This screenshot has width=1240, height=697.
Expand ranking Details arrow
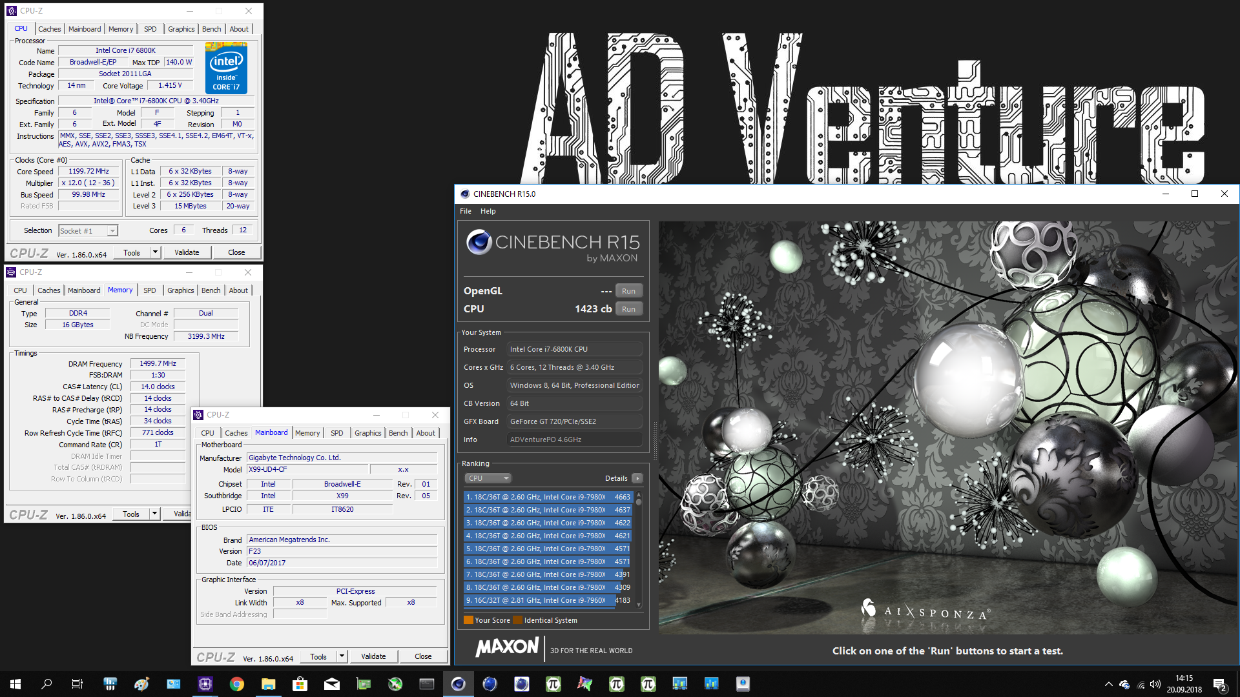pos(637,478)
